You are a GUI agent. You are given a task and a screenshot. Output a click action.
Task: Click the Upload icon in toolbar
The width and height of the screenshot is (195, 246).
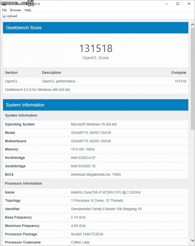pyautogui.click(x=4, y=16)
